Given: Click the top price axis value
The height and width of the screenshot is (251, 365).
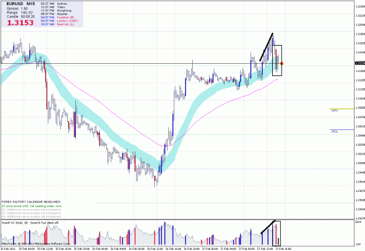Looking at the screenshot, I should coord(360,6).
